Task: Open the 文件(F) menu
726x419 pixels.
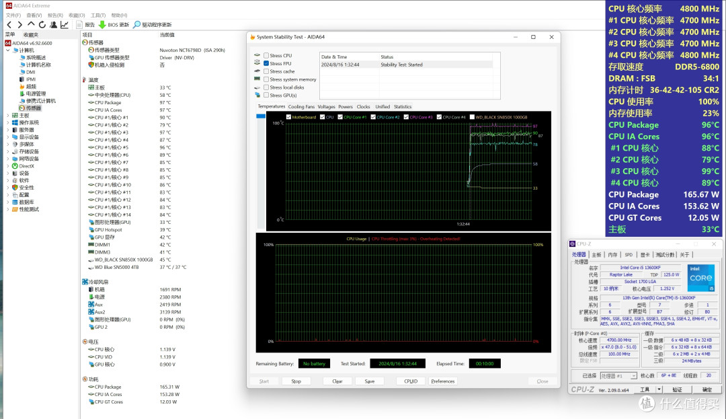Action: pyautogui.click(x=13, y=15)
